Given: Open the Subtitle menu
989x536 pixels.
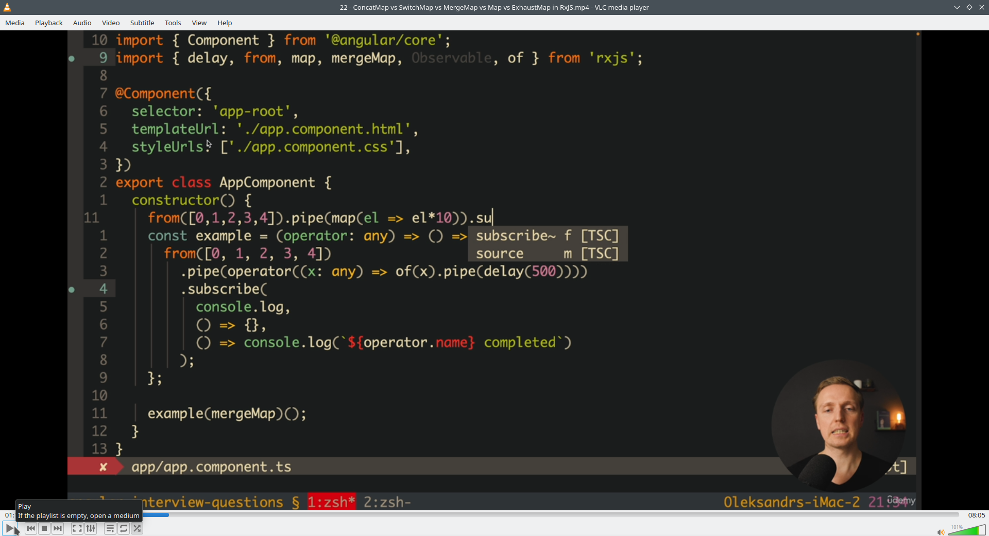Looking at the screenshot, I should point(142,23).
